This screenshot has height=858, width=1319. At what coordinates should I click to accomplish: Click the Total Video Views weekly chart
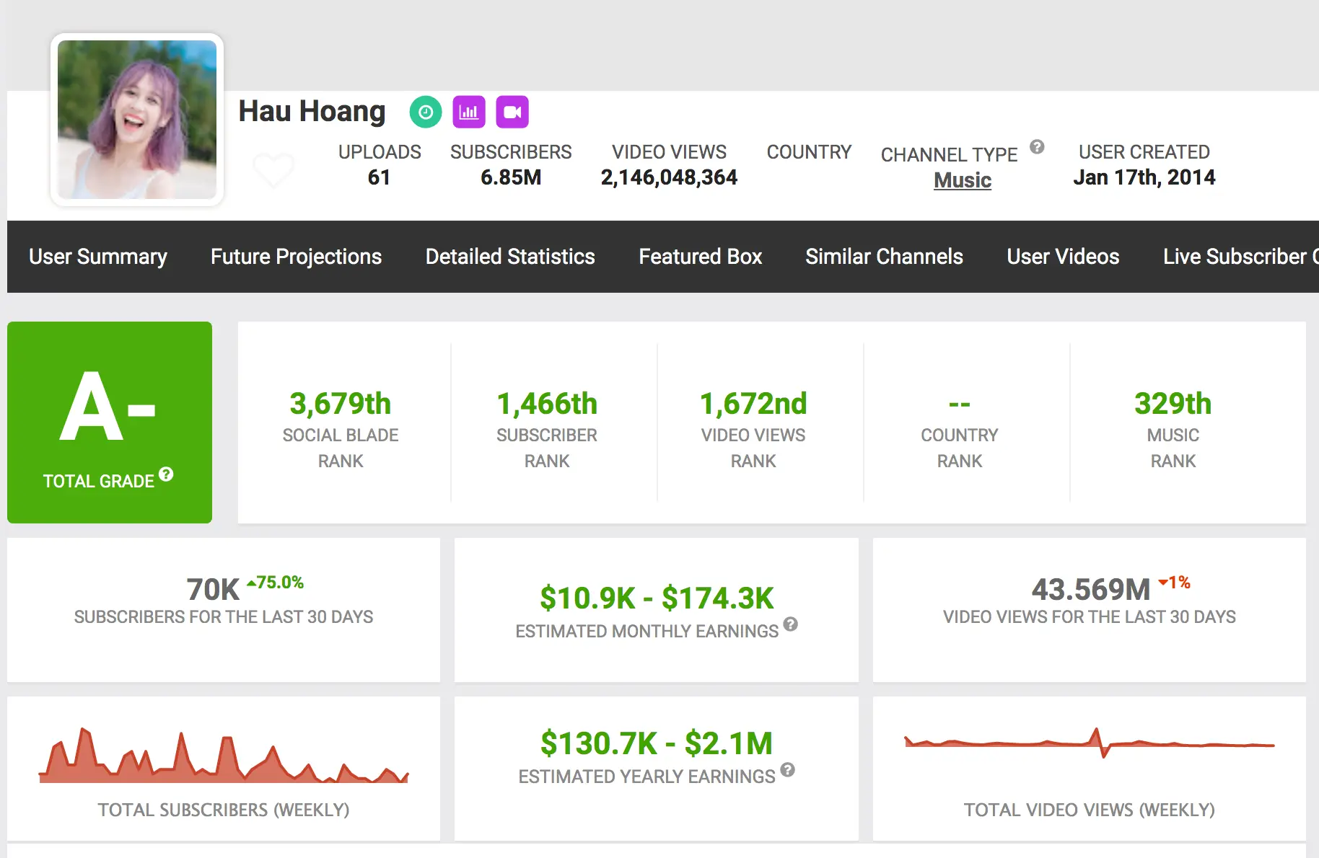click(1090, 743)
